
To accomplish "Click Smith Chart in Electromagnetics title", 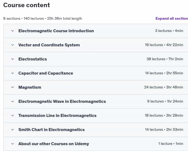I will point(51,130).
